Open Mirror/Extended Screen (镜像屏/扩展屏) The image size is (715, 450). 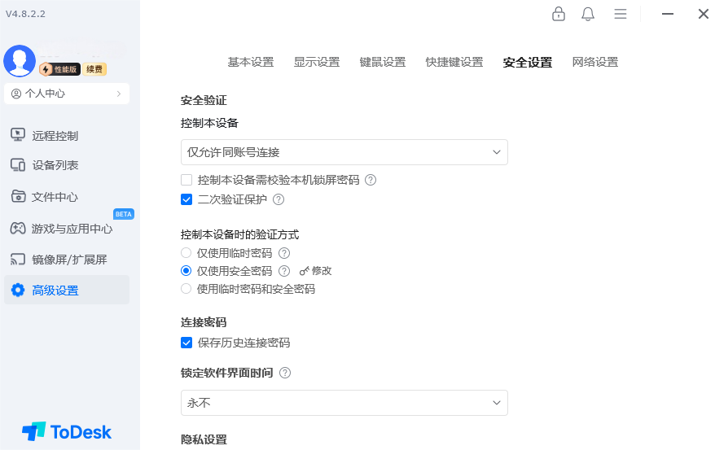pyautogui.click(x=69, y=260)
